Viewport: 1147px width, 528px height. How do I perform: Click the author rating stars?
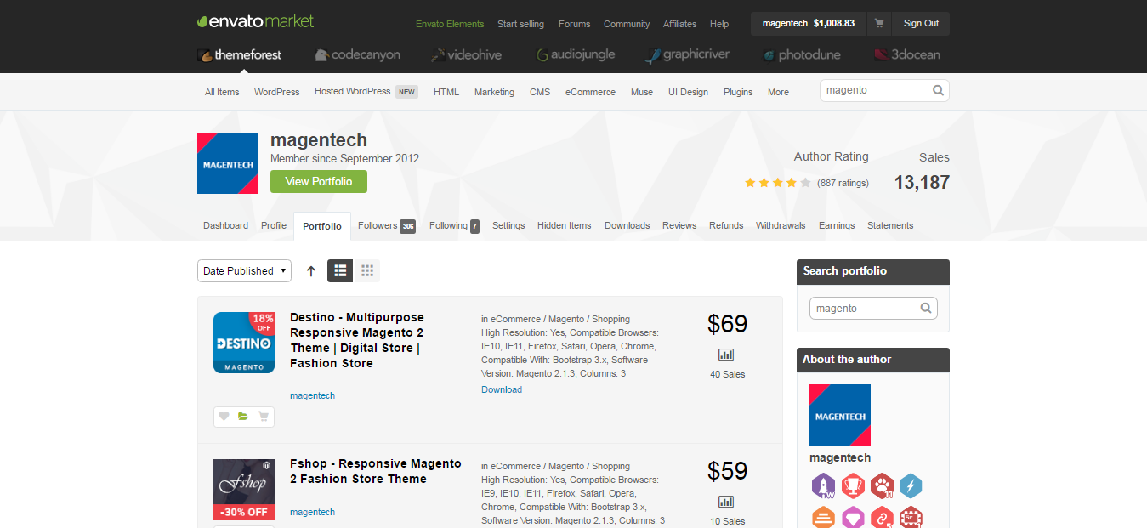click(x=778, y=183)
